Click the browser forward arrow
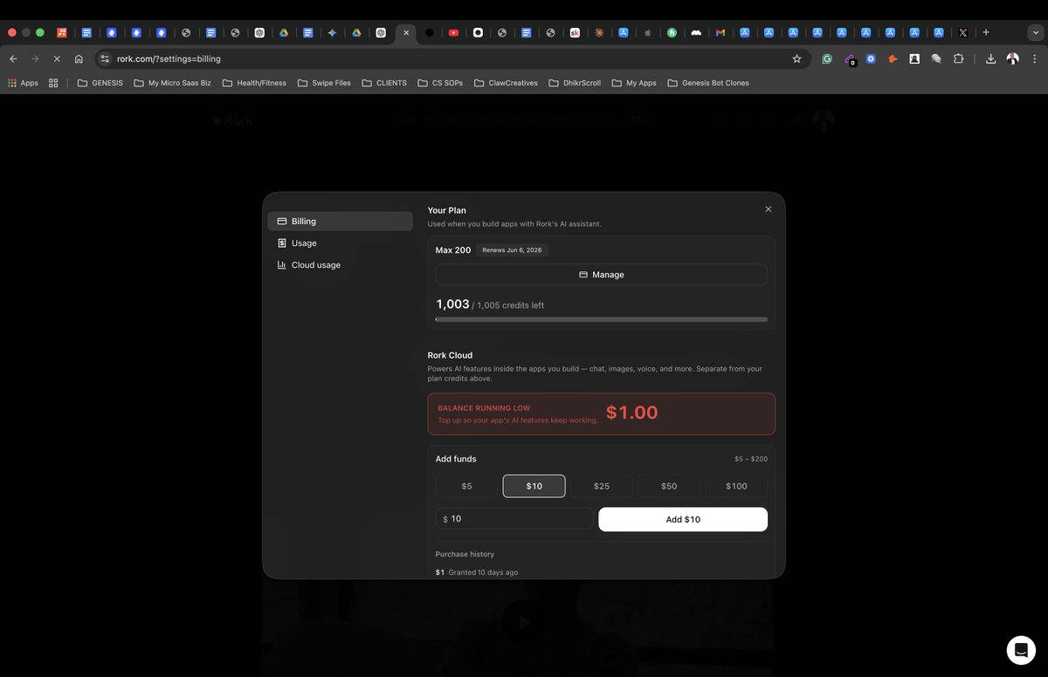This screenshot has height=677, width=1048. (35, 58)
